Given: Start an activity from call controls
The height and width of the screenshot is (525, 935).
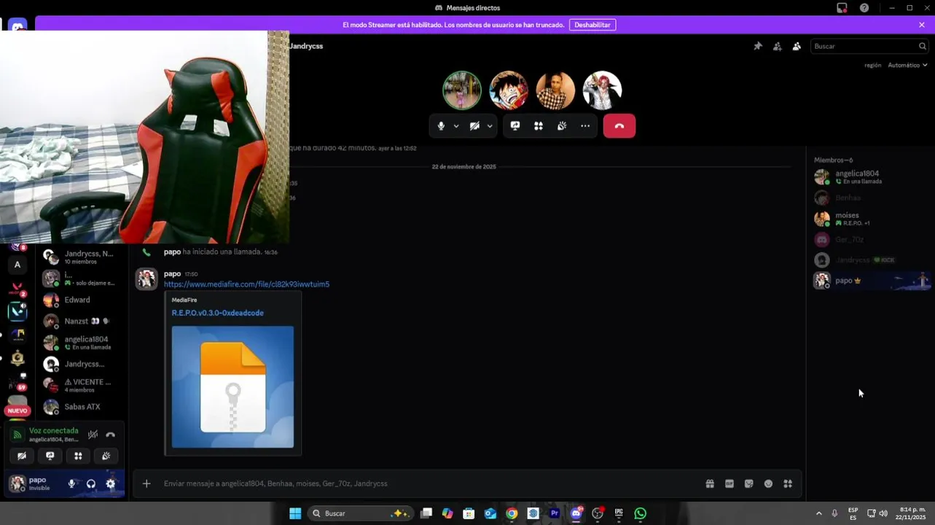Looking at the screenshot, I should click(x=539, y=126).
